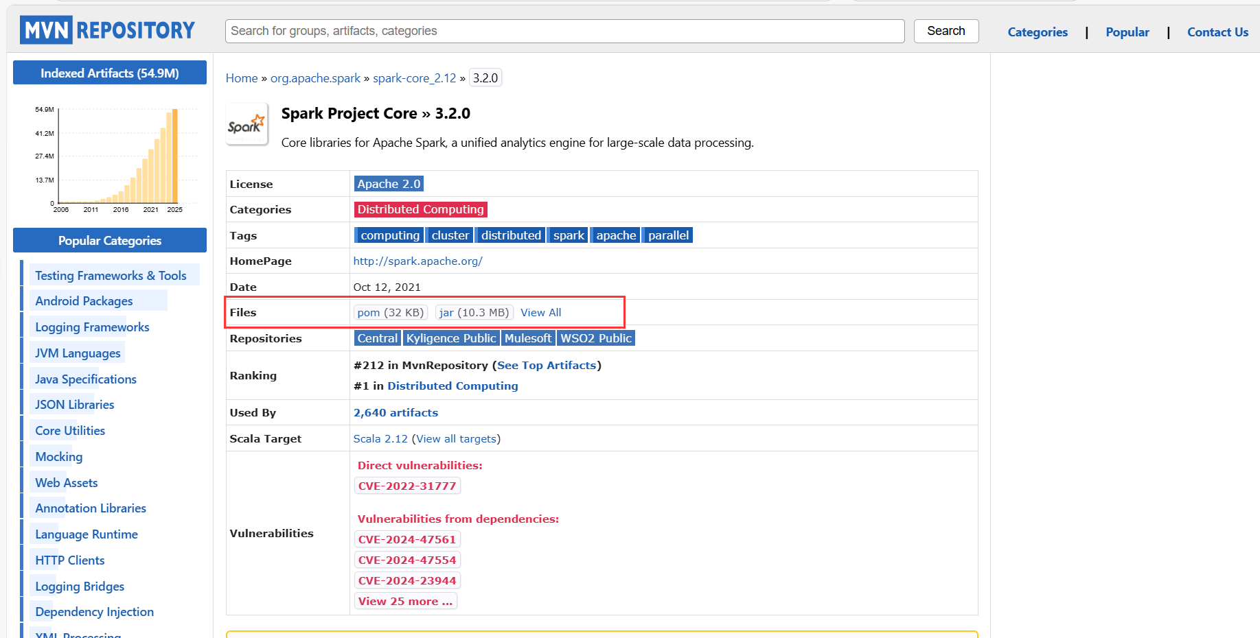Download the pom (32 KB) file

pos(390,313)
